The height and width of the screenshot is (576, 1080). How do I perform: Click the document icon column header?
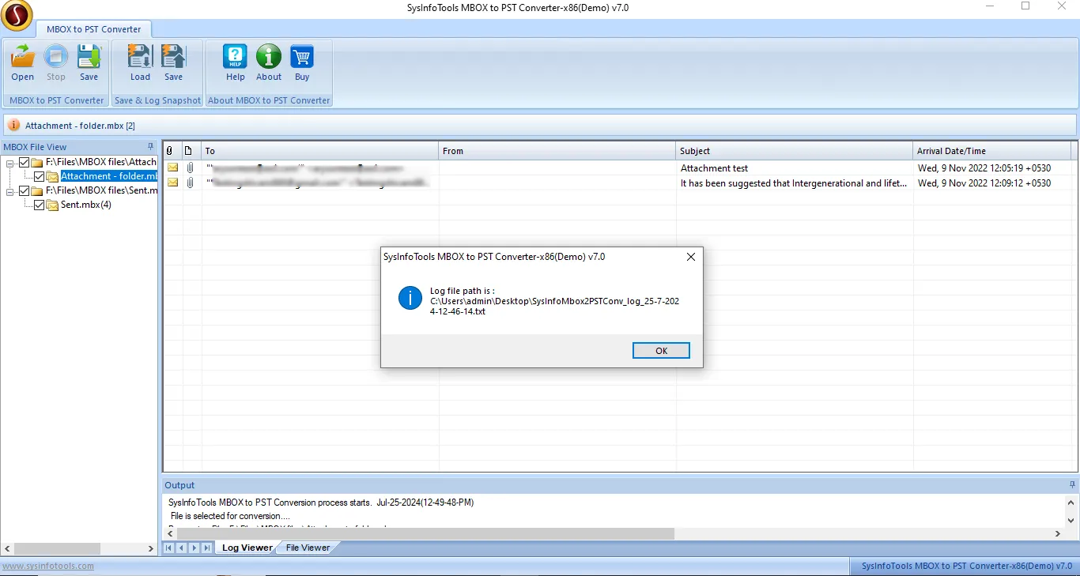[188, 151]
